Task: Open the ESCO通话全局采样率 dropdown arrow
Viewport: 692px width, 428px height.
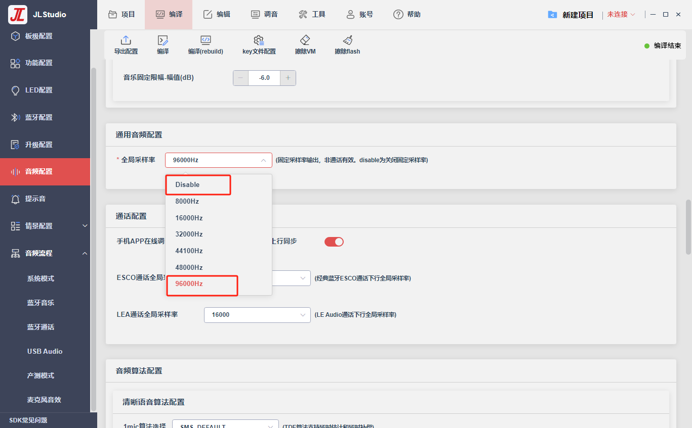Action: pyautogui.click(x=303, y=278)
